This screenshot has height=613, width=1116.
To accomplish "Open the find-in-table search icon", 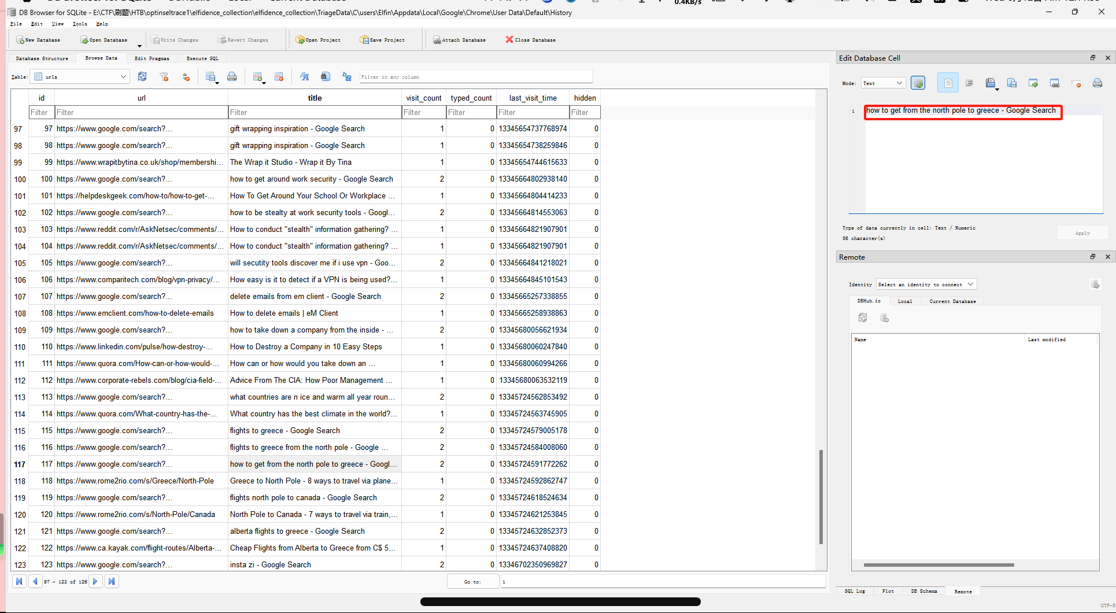I will (326, 76).
